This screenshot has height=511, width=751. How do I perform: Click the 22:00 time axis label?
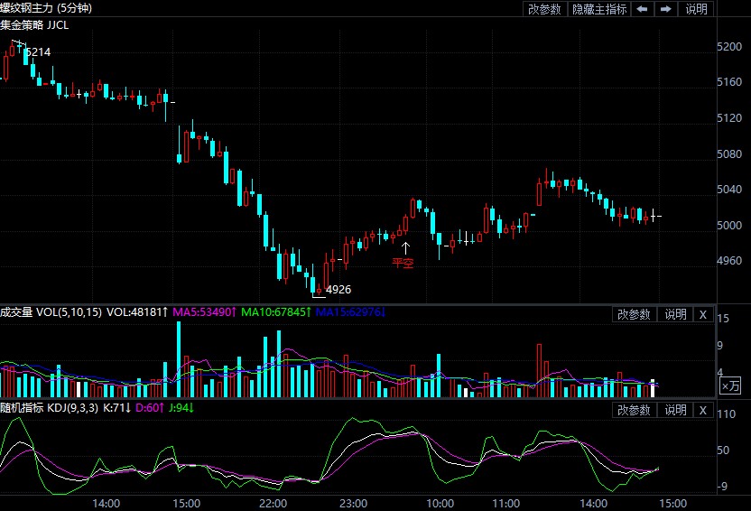tap(274, 503)
